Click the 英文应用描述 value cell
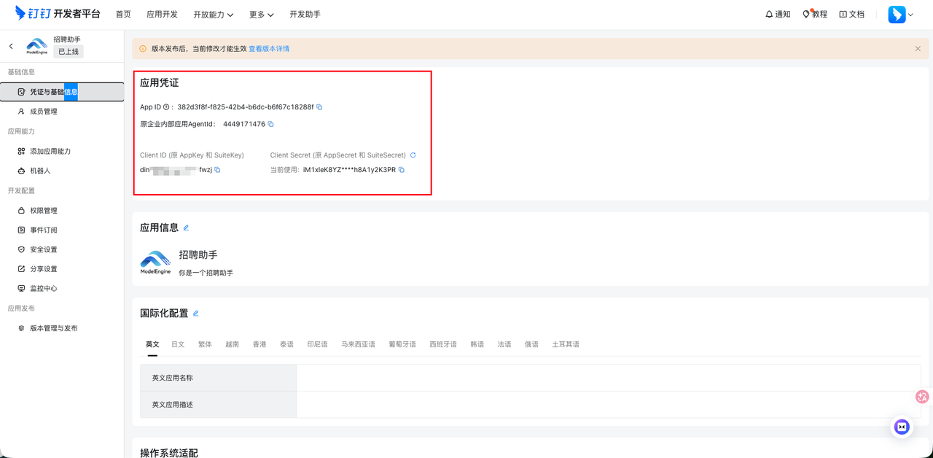Viewport: 933px width, 458px height. coord(609,405)
